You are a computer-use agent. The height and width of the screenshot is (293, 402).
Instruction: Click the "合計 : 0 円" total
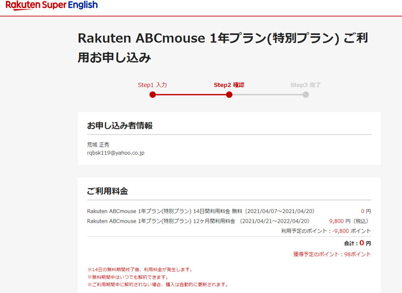(357, 243)
